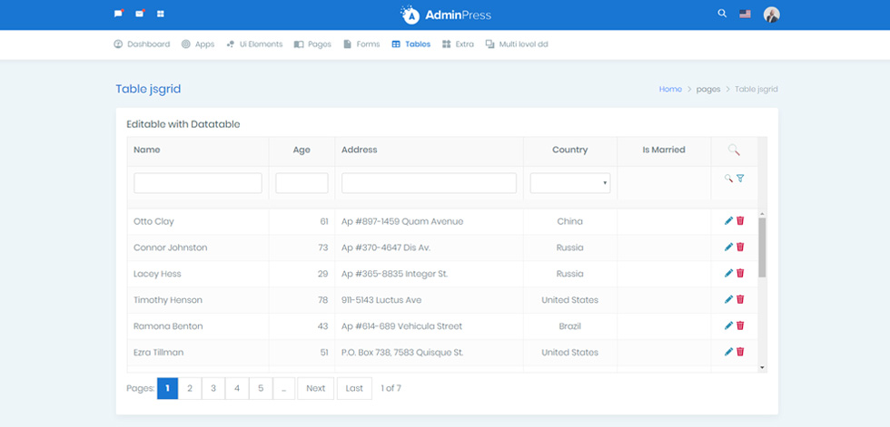Edit the Lacey Hess row
The width and height of the screenshot is (890, 427).
[x=728, y=273]
